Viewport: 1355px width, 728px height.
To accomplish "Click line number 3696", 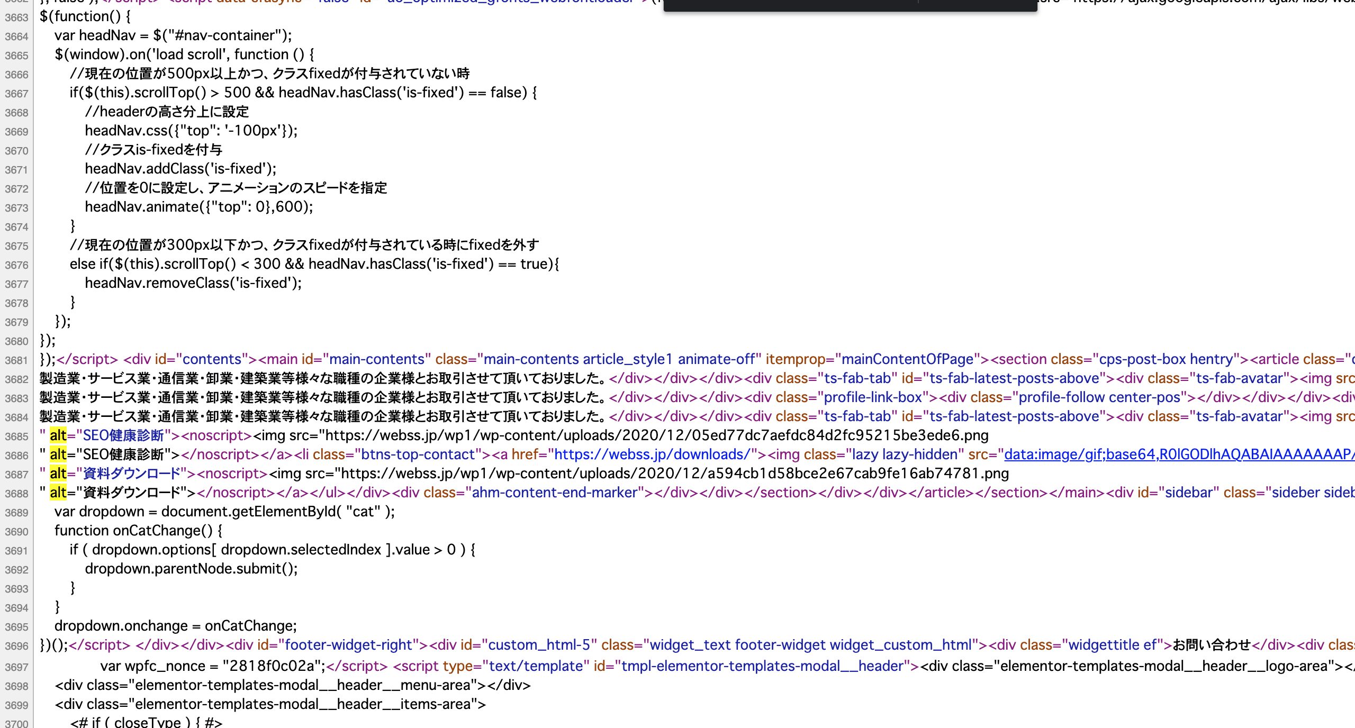I will 16,646.
